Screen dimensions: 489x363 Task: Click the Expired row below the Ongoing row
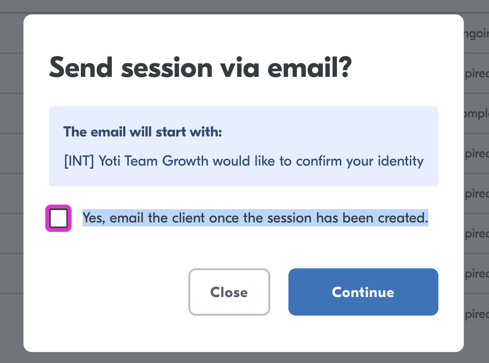pyautogui.click(x=476, y=73)
